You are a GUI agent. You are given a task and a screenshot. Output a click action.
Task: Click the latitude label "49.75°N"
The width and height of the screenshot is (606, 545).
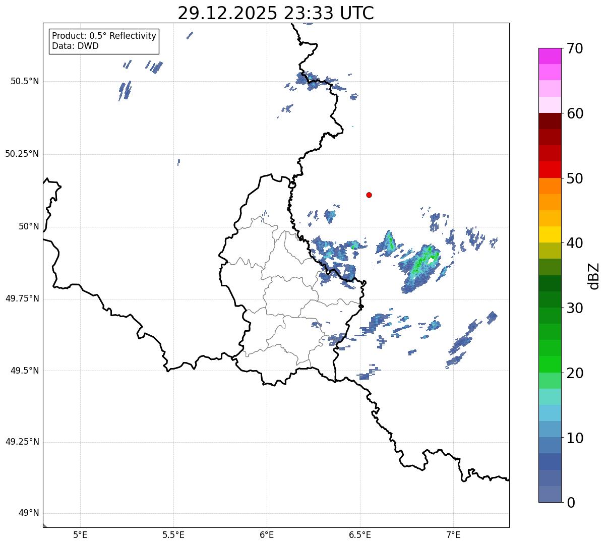click(x=22, y=298)
